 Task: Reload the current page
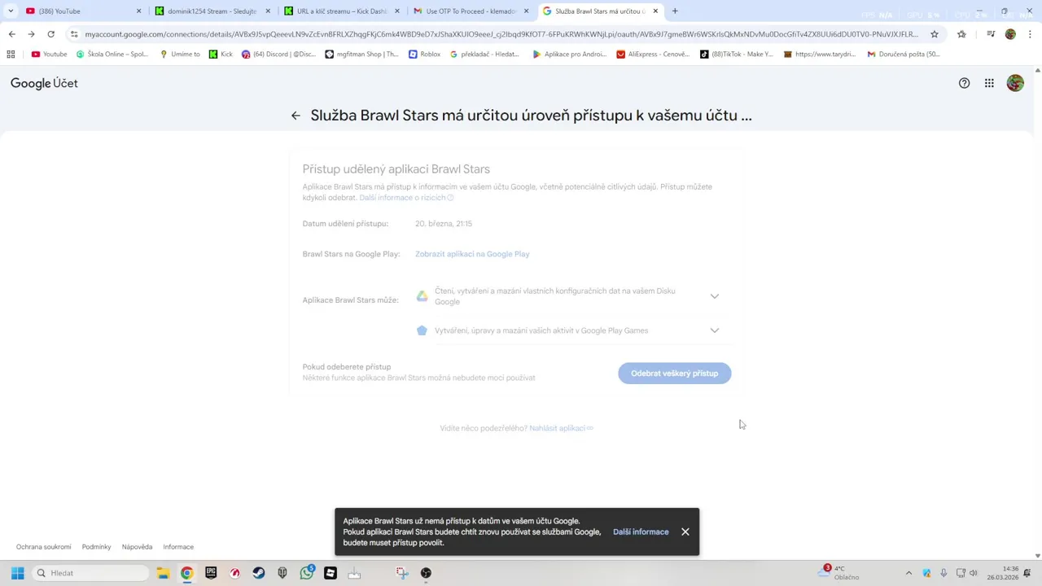pos(50,34)
